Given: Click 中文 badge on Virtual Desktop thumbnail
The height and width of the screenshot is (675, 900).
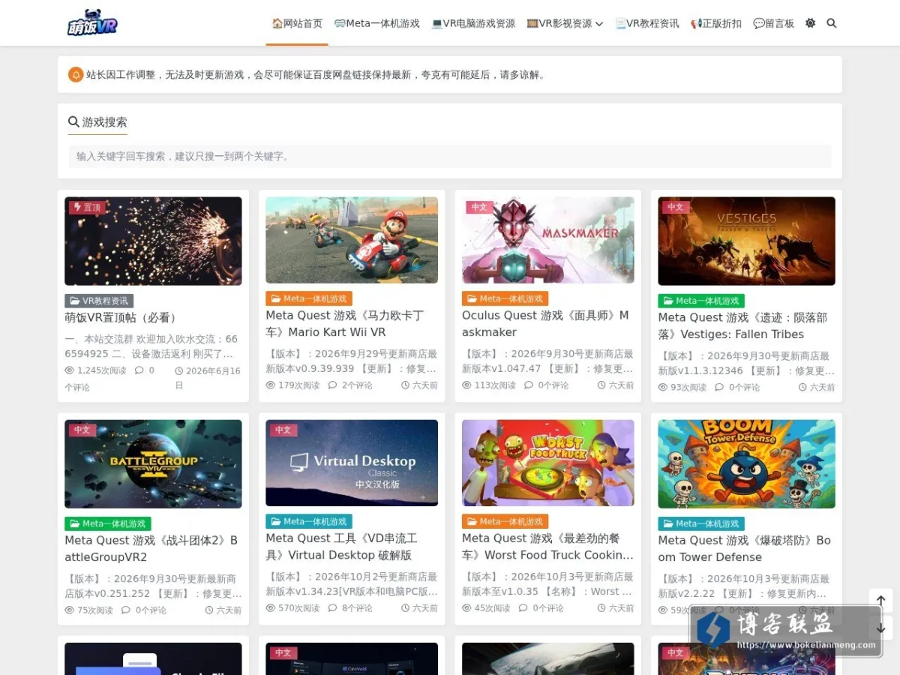Looking at the screenshot, I should click(283, 430).
